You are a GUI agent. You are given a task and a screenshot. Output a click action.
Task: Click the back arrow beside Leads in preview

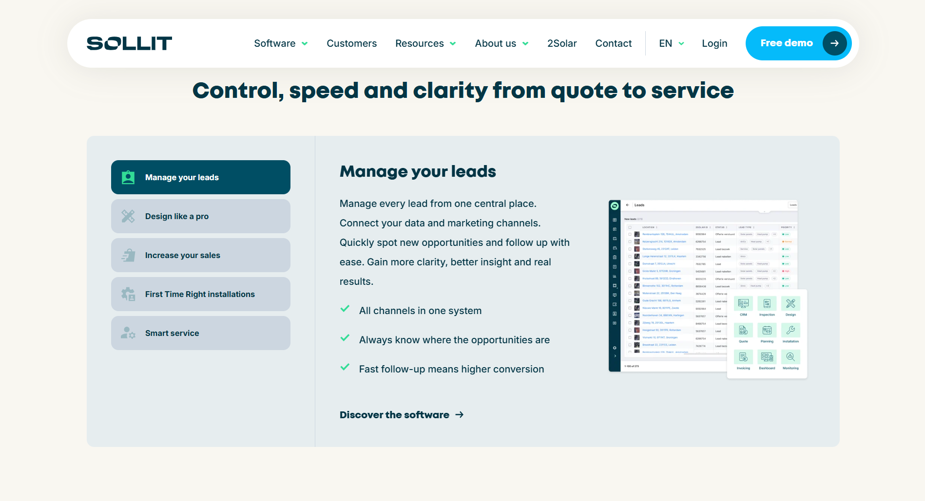(x=628, y=205)
